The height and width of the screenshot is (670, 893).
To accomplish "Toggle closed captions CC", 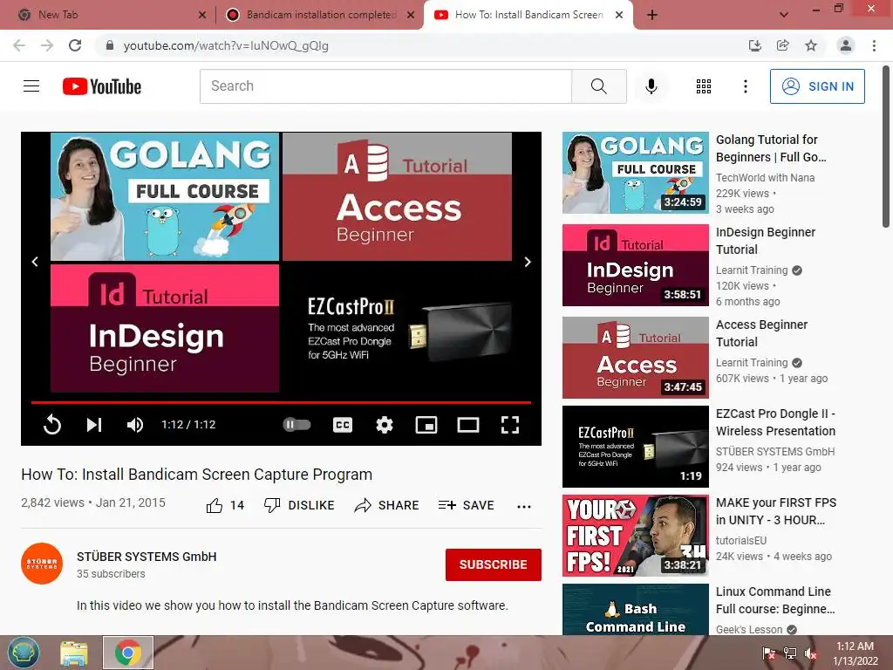I will 342,425.
